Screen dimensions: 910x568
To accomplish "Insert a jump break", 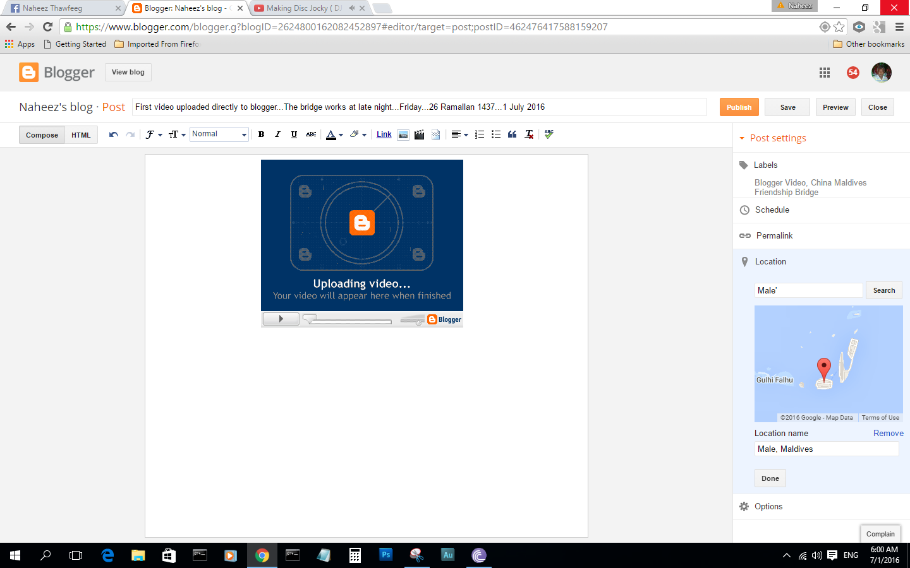I will [x=435, y=134].
